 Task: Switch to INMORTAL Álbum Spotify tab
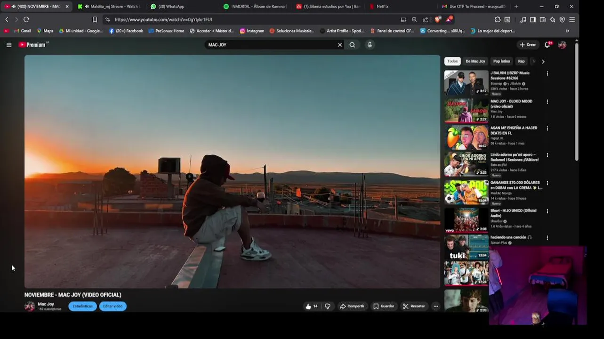[x=254, y=7]
